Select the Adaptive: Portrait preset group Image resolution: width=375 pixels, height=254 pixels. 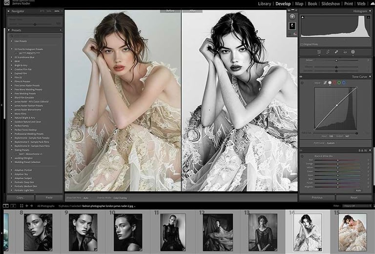(x=23, y=170)
